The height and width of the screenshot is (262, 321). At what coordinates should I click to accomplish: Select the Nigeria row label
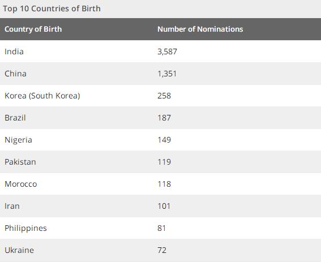[x=19, y=140]
